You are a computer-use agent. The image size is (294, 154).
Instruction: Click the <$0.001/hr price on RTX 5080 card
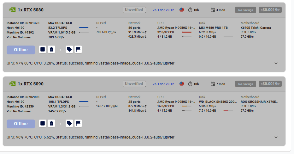pyautogui.click(x=270, y=10)
